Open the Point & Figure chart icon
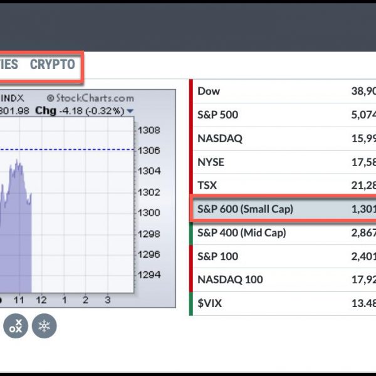The image size is (376, 376). point(16,326)
